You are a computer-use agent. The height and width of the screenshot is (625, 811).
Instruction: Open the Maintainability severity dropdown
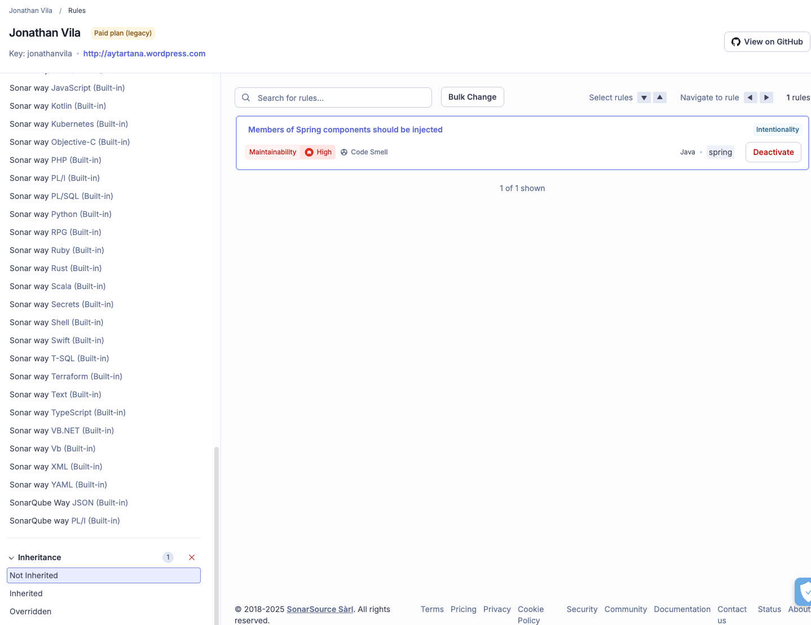coord(273,152)
